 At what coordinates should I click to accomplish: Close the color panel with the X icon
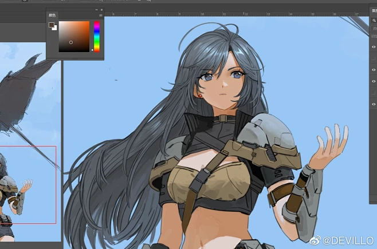click(x=101, y=10)
